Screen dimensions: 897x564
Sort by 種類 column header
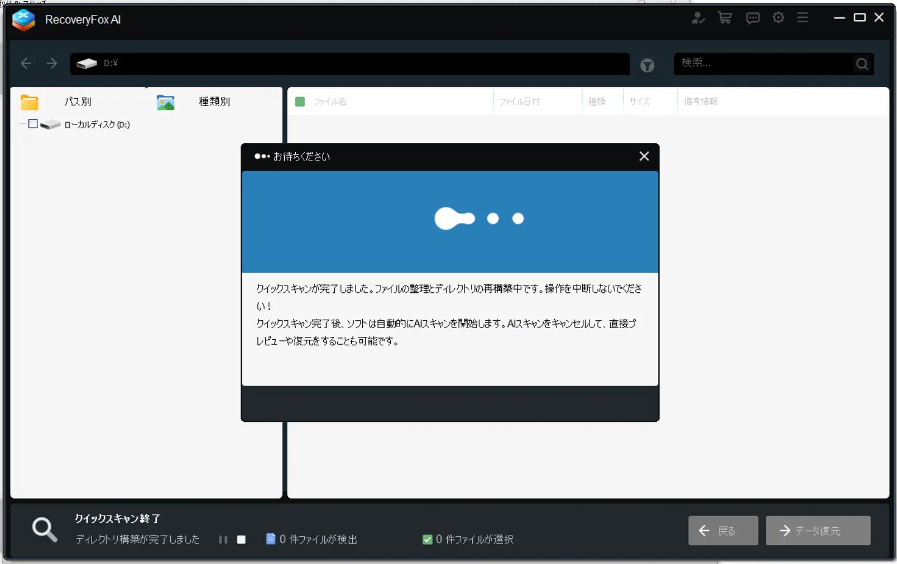pos(597,102)
